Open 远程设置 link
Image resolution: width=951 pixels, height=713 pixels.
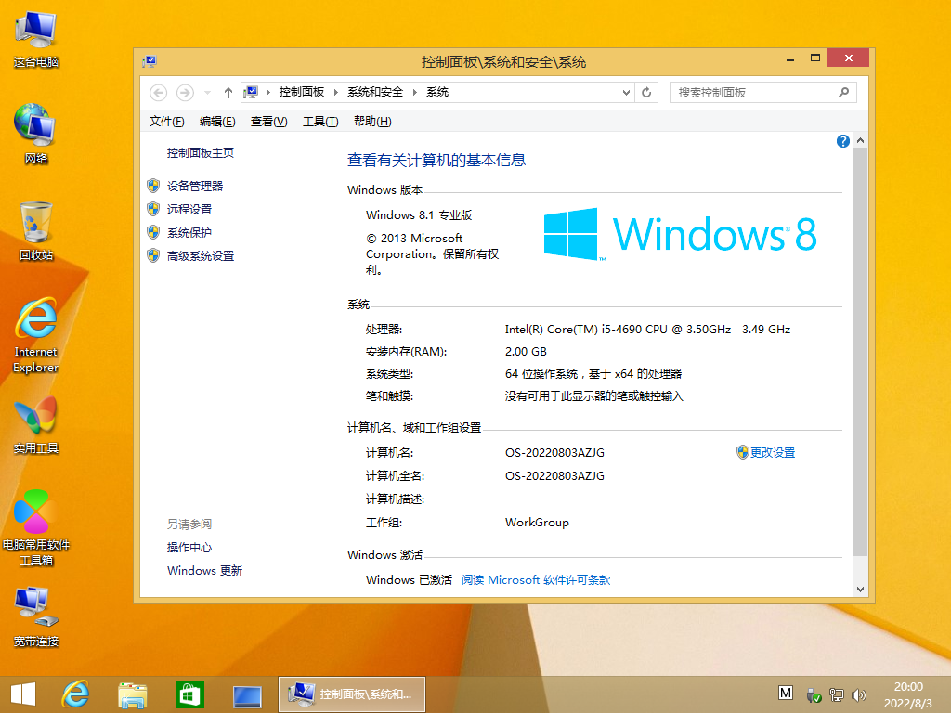[189, 210]
